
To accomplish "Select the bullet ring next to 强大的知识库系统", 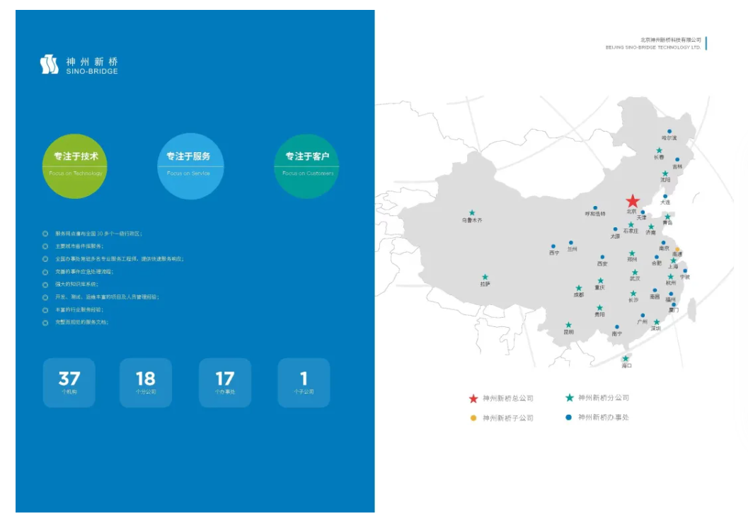I will coord(45,284).
